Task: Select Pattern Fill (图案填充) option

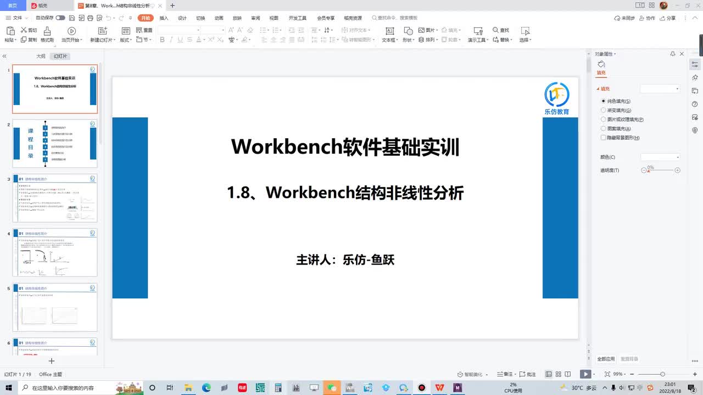Action: pyautogui.click(x=616, y=128)
